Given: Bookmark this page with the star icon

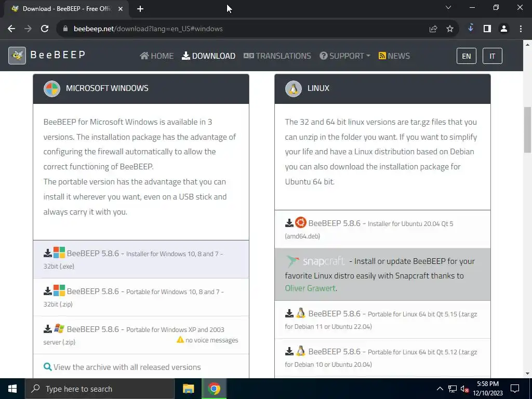Looking at the screenshot, I should pos(450,29).
